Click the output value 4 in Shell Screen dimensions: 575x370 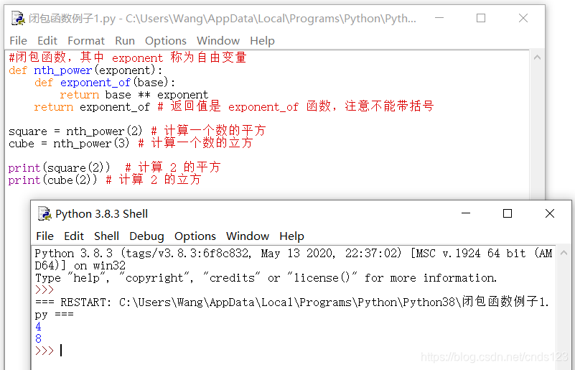coord(39,326)
